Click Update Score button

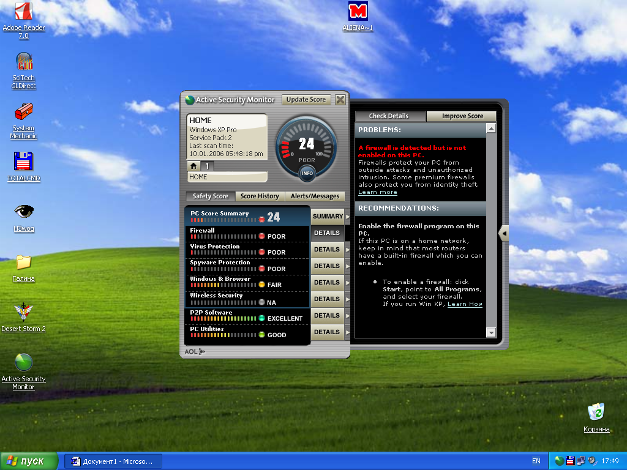click(306, 100)
